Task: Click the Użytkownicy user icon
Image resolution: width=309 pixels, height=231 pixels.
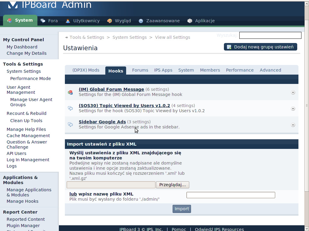Action: pos(68,21)
